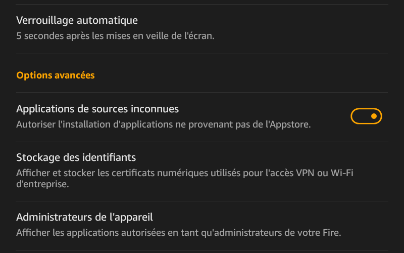Select the Applications de sources inconnues title
Image resolution: width=404 pixels, height=253 pixels.
97,109
